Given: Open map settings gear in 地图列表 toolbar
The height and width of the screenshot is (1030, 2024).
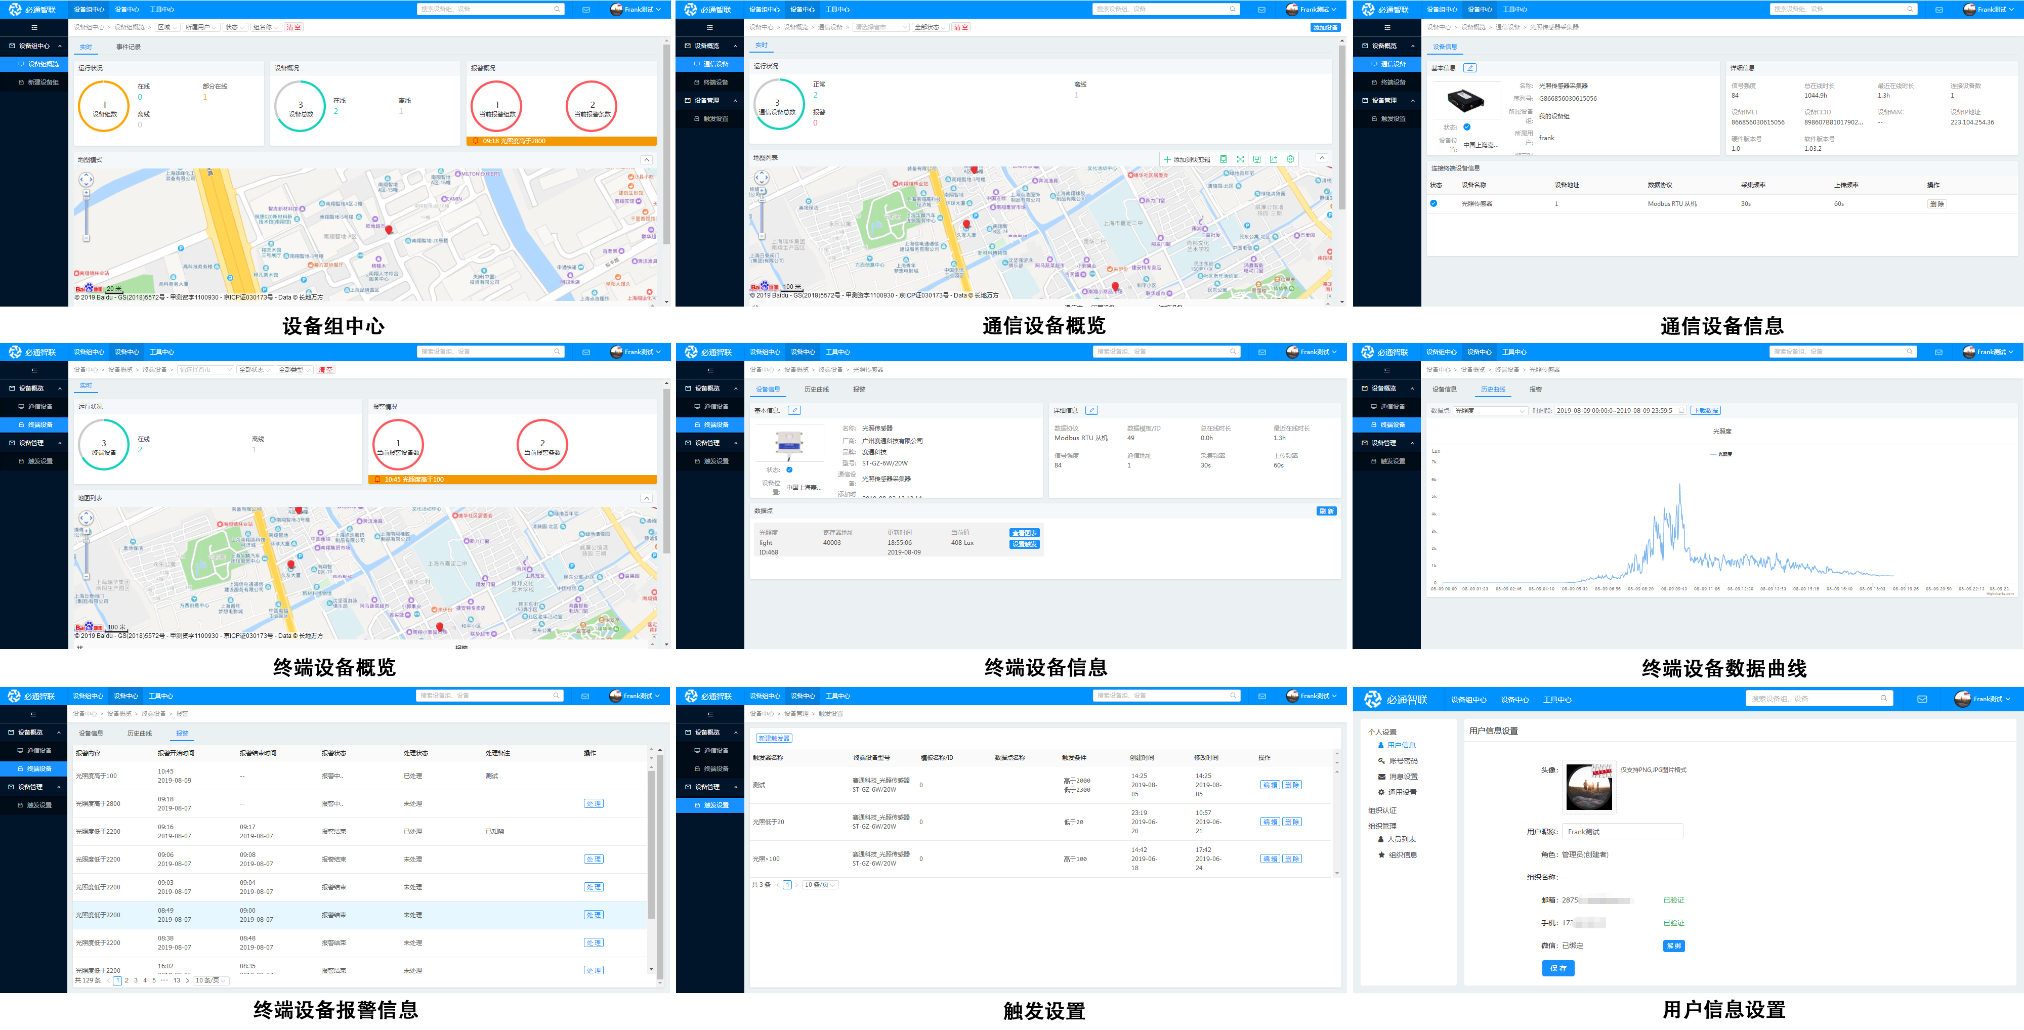Looking at the screenshot, I should point(1290,159).
